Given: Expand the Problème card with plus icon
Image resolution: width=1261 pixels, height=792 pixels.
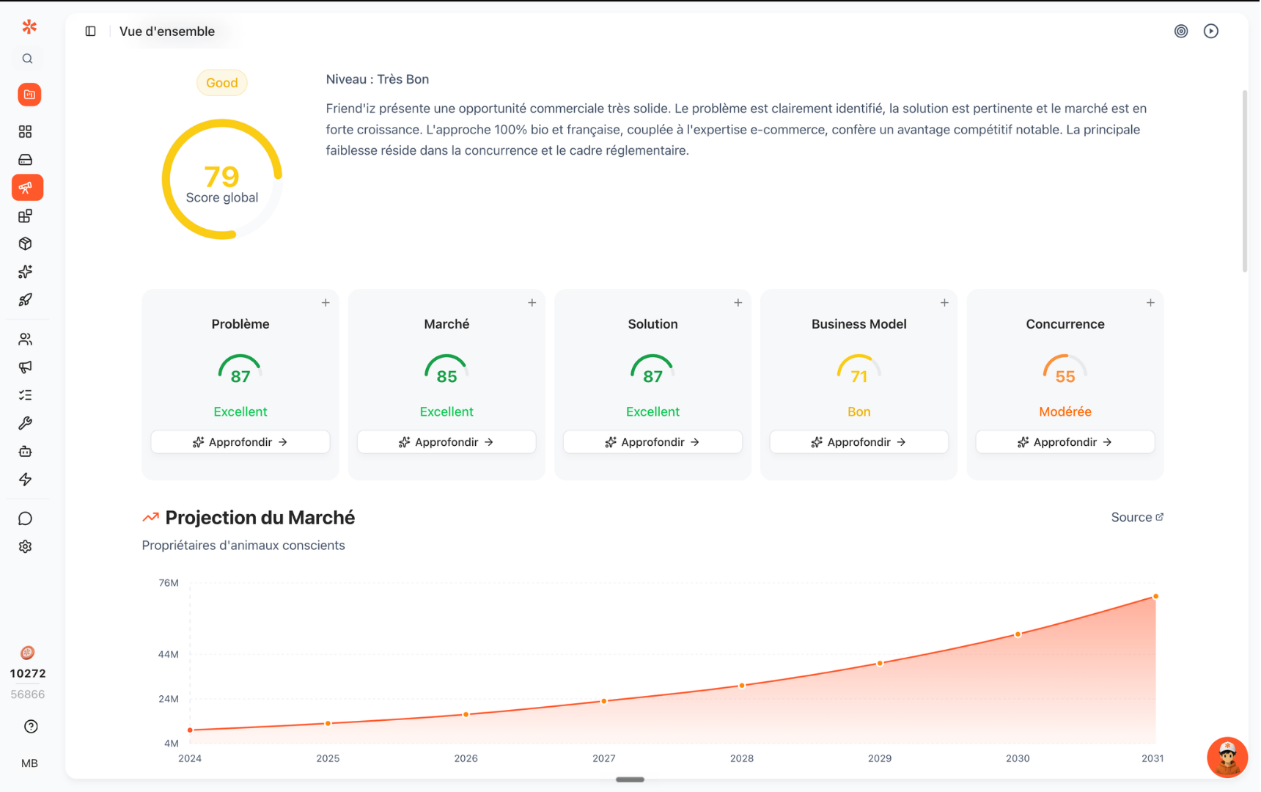Looking at the screenshot, I should click(x=326, y=303).
